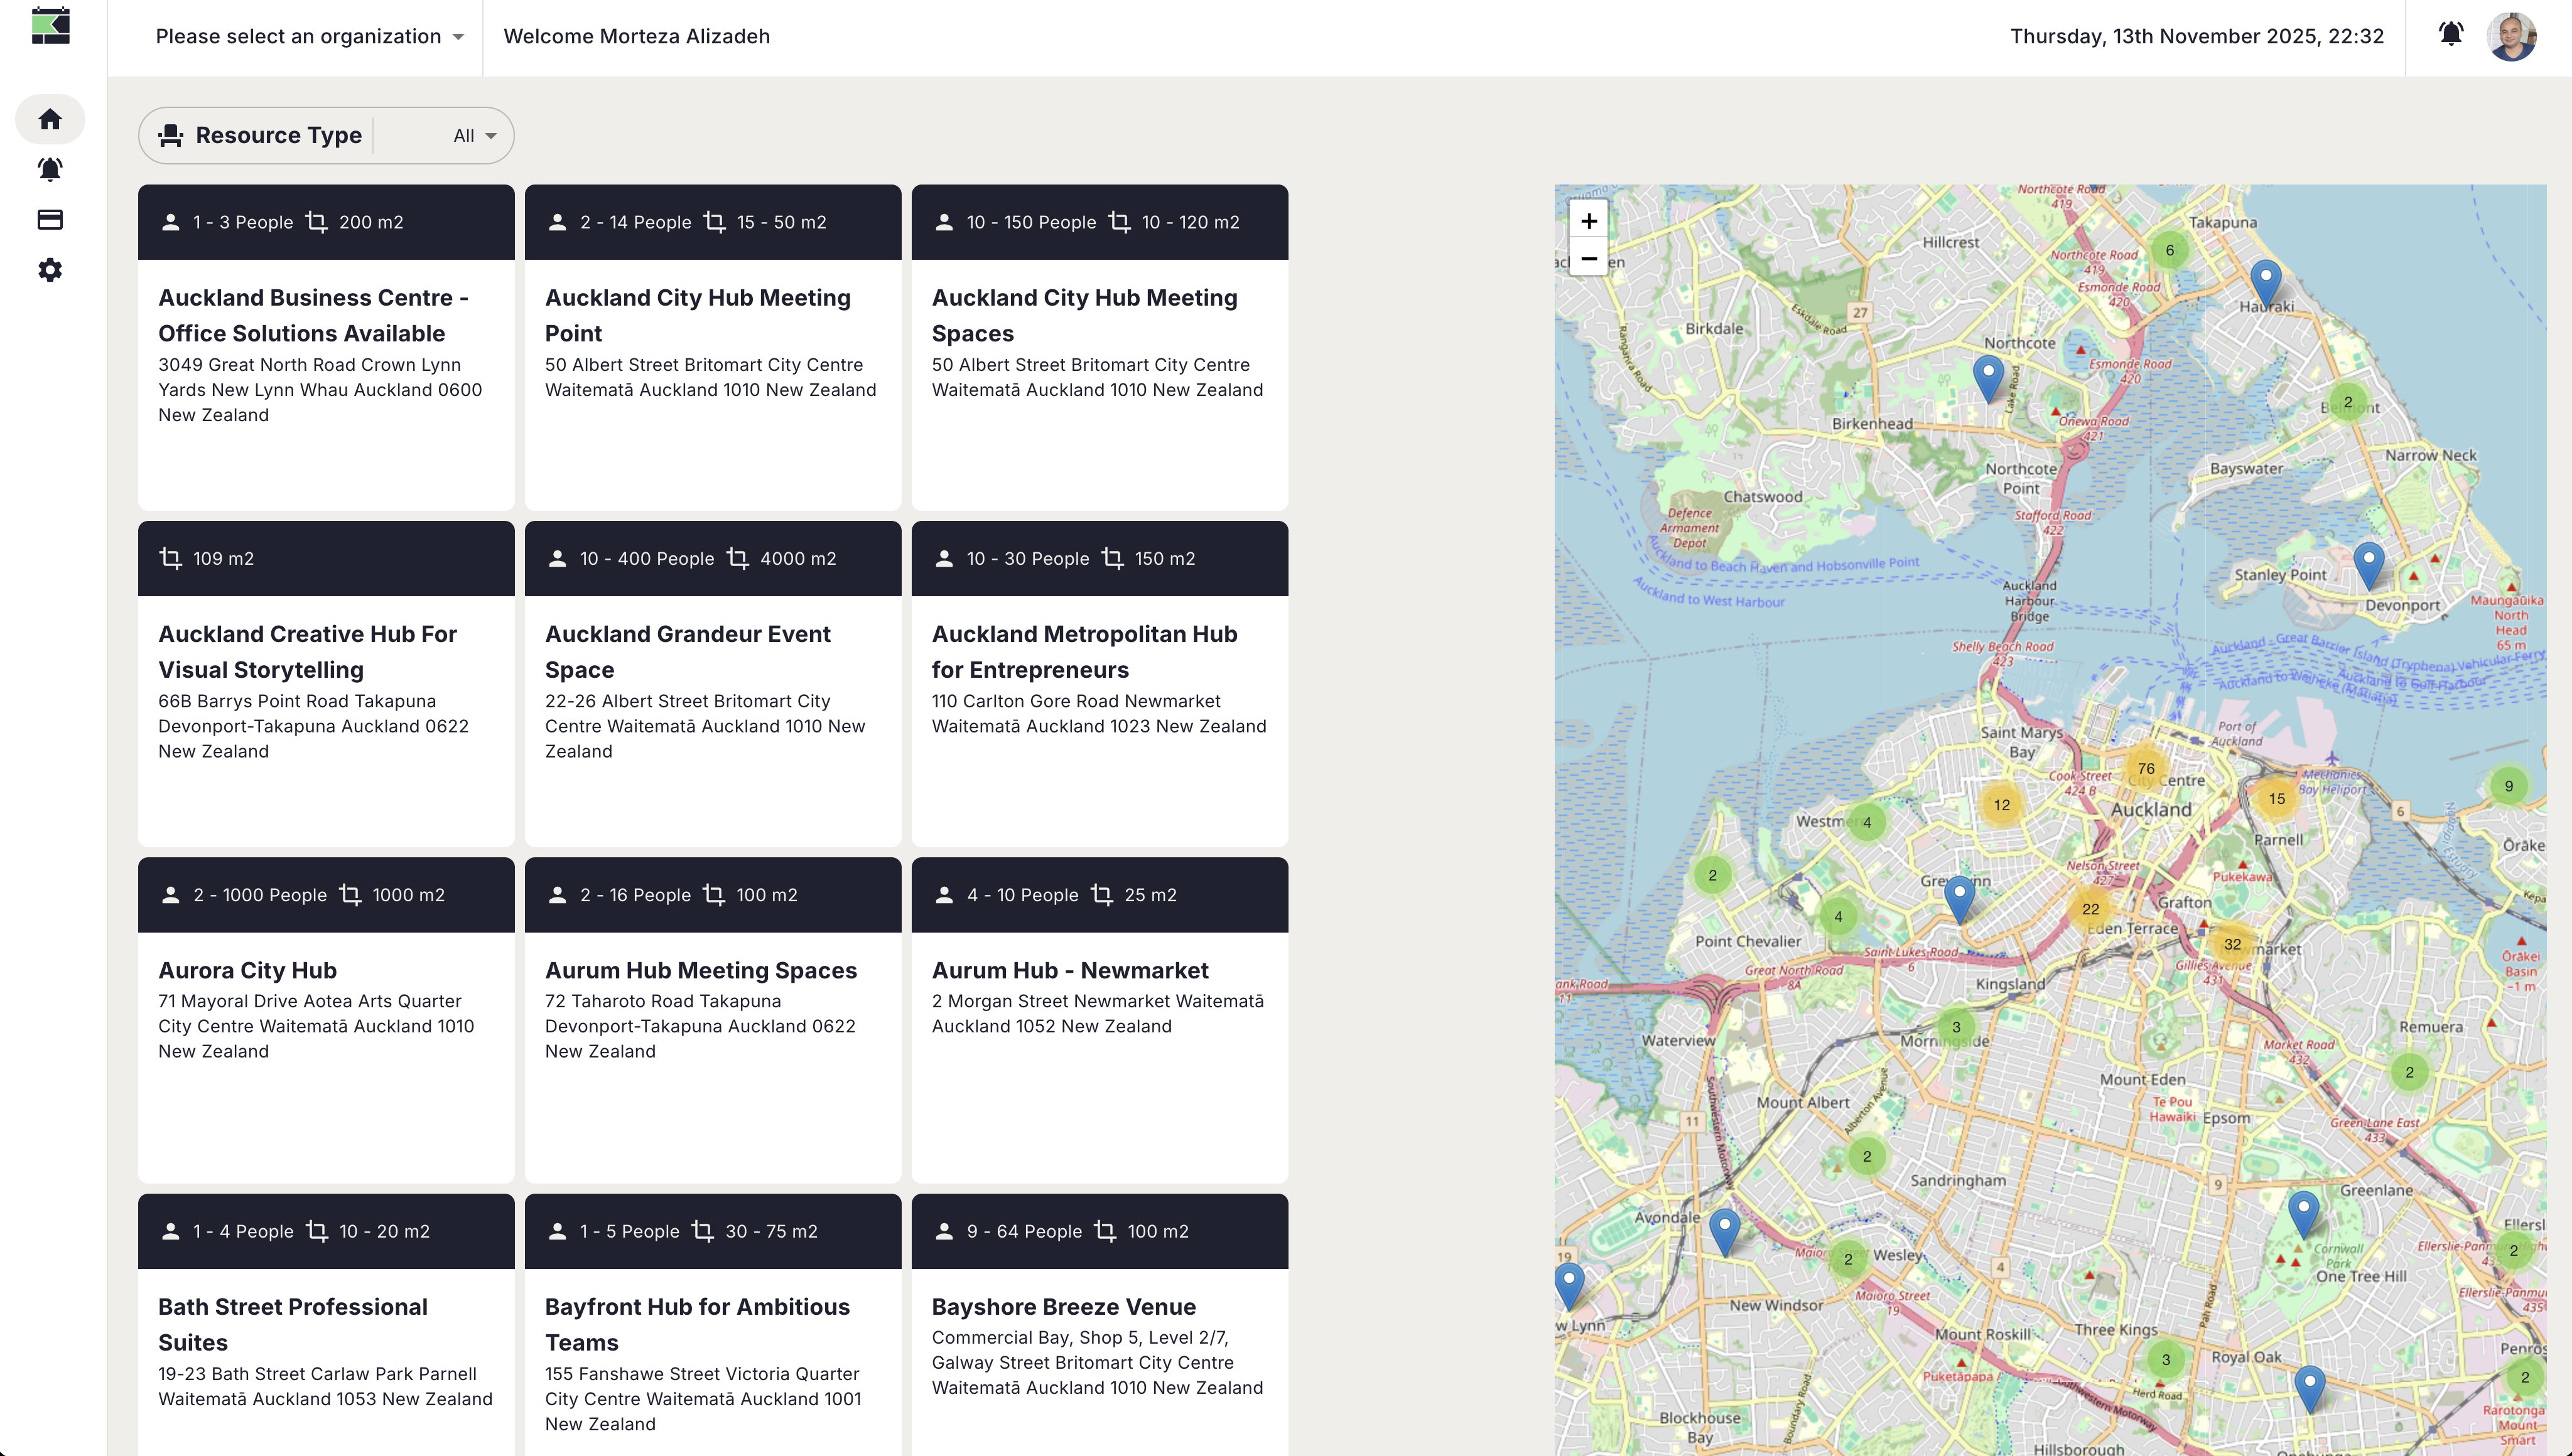Click the 32 cluster near Newmarket
2572x1456 pixels.
(2232, 944)
